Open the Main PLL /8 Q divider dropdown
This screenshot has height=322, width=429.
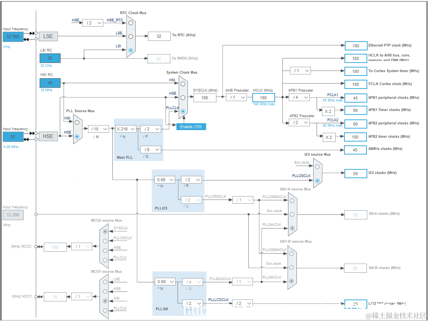coord(151,150)
